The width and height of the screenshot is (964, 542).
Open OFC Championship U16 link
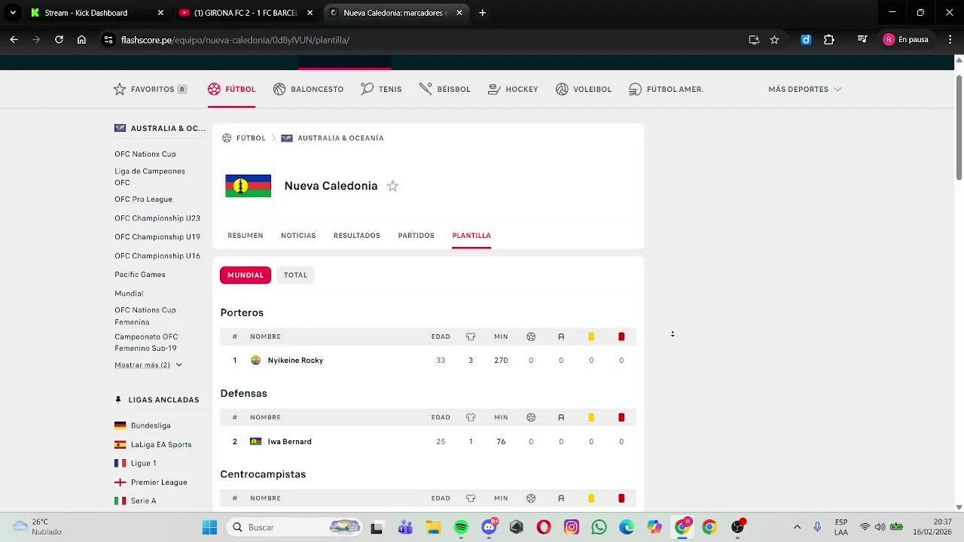(157, 256)
